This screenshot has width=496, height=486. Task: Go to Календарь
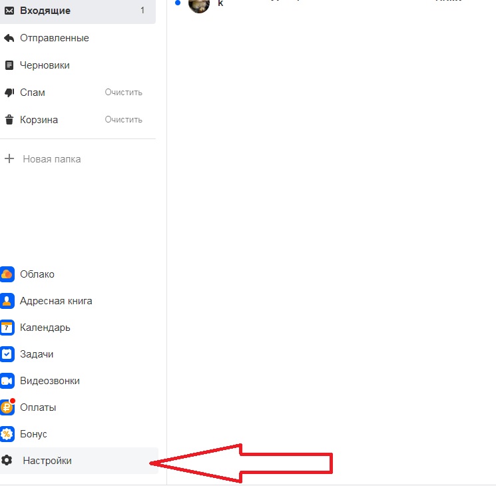[45, 328]
